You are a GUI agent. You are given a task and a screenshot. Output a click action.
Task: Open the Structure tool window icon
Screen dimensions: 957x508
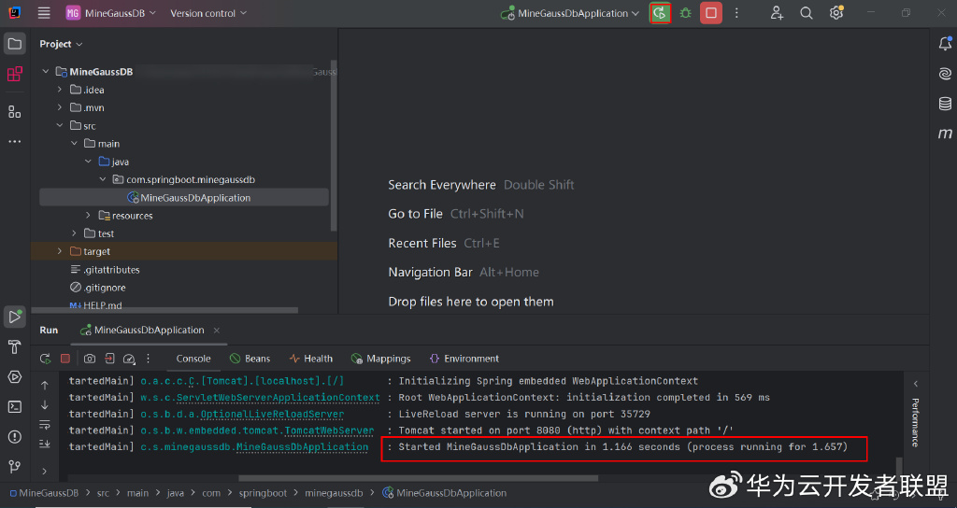point(15,112)
